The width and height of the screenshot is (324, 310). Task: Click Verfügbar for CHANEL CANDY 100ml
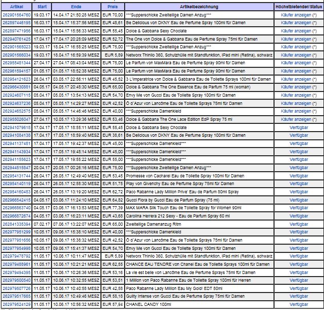pos(299,304)
